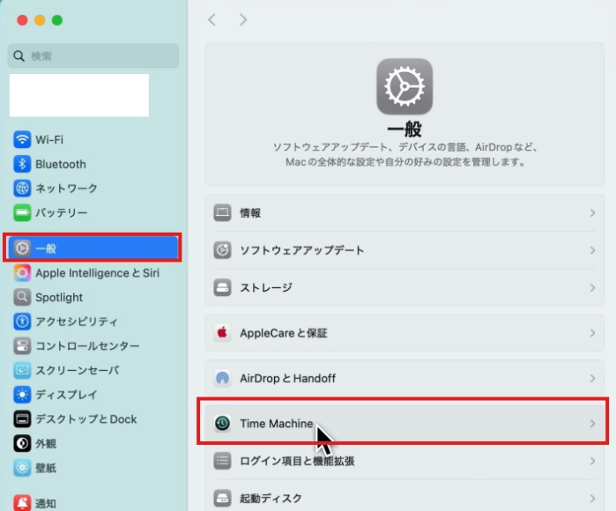Image resolution: width=616 pixels, height=511 pixels.
Task: Click the large 一般 gear header icon
Action: [x=404, y=86]
